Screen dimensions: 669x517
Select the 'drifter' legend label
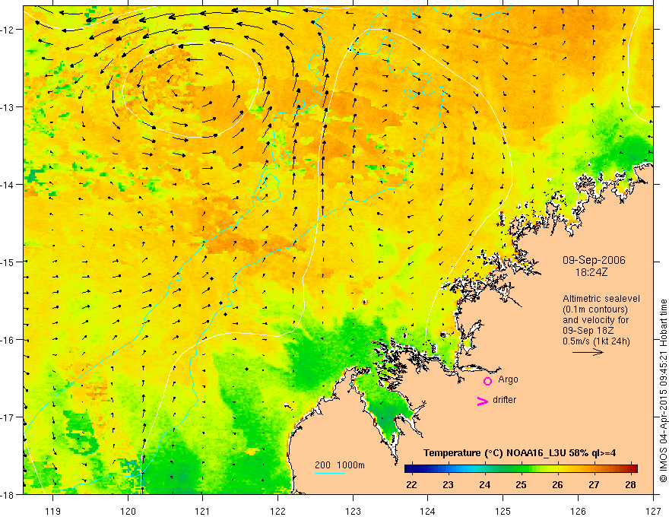tap(504, 400)
